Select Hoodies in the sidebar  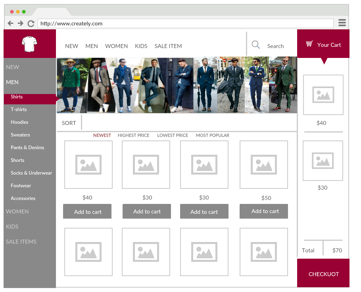[x=19, y=122]
